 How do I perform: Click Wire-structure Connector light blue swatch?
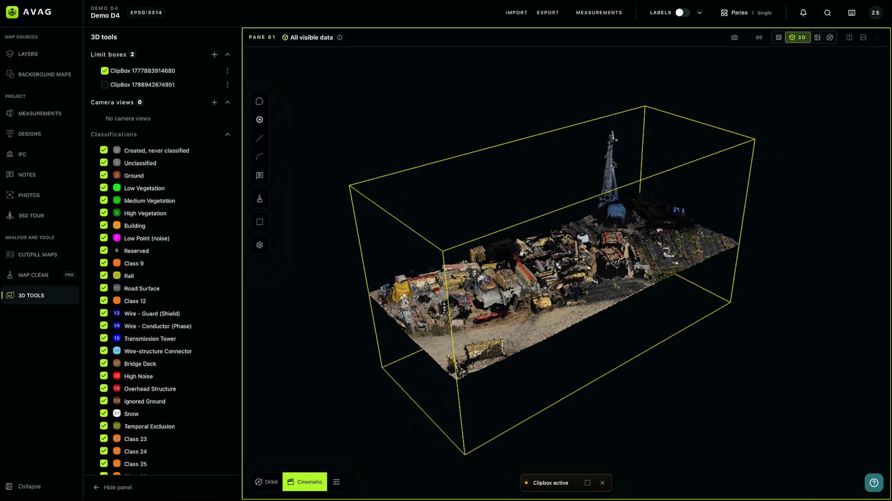coord(117,351)
